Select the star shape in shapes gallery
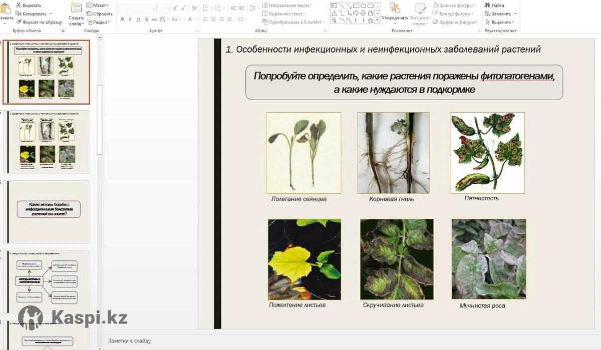Image resolution: width=601 pixels, height=350 pixels. [x=370, y=21]
